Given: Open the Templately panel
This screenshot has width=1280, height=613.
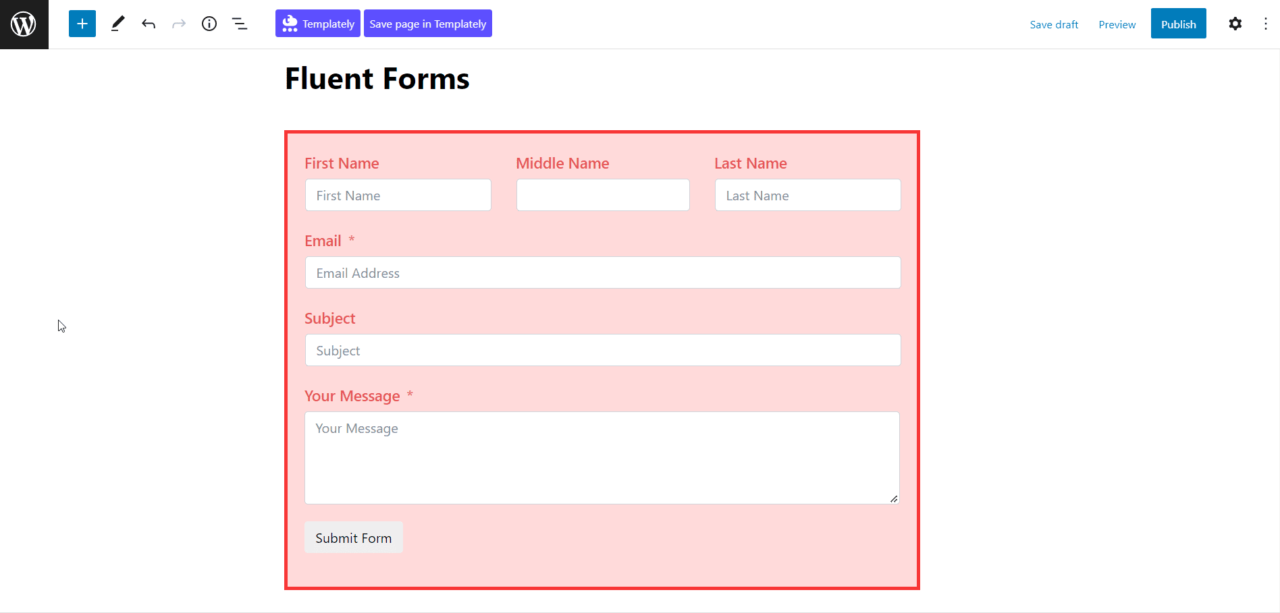Looking at the screenshot, I should click(317, 23).
